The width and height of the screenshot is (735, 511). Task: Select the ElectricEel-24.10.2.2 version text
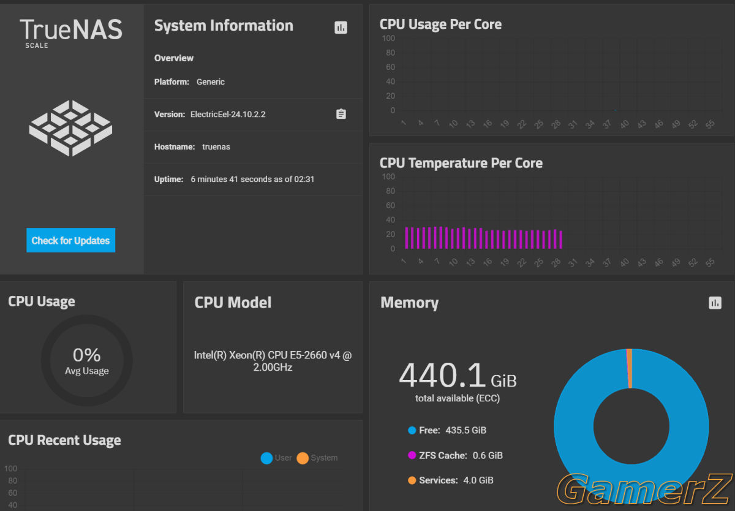click(228, 115)
